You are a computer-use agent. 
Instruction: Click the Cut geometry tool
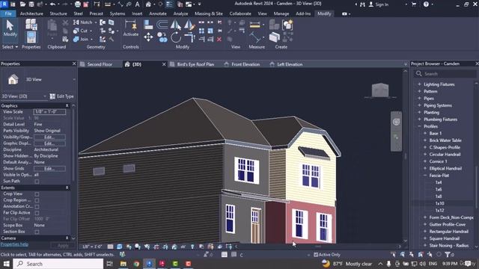(81, 31)
